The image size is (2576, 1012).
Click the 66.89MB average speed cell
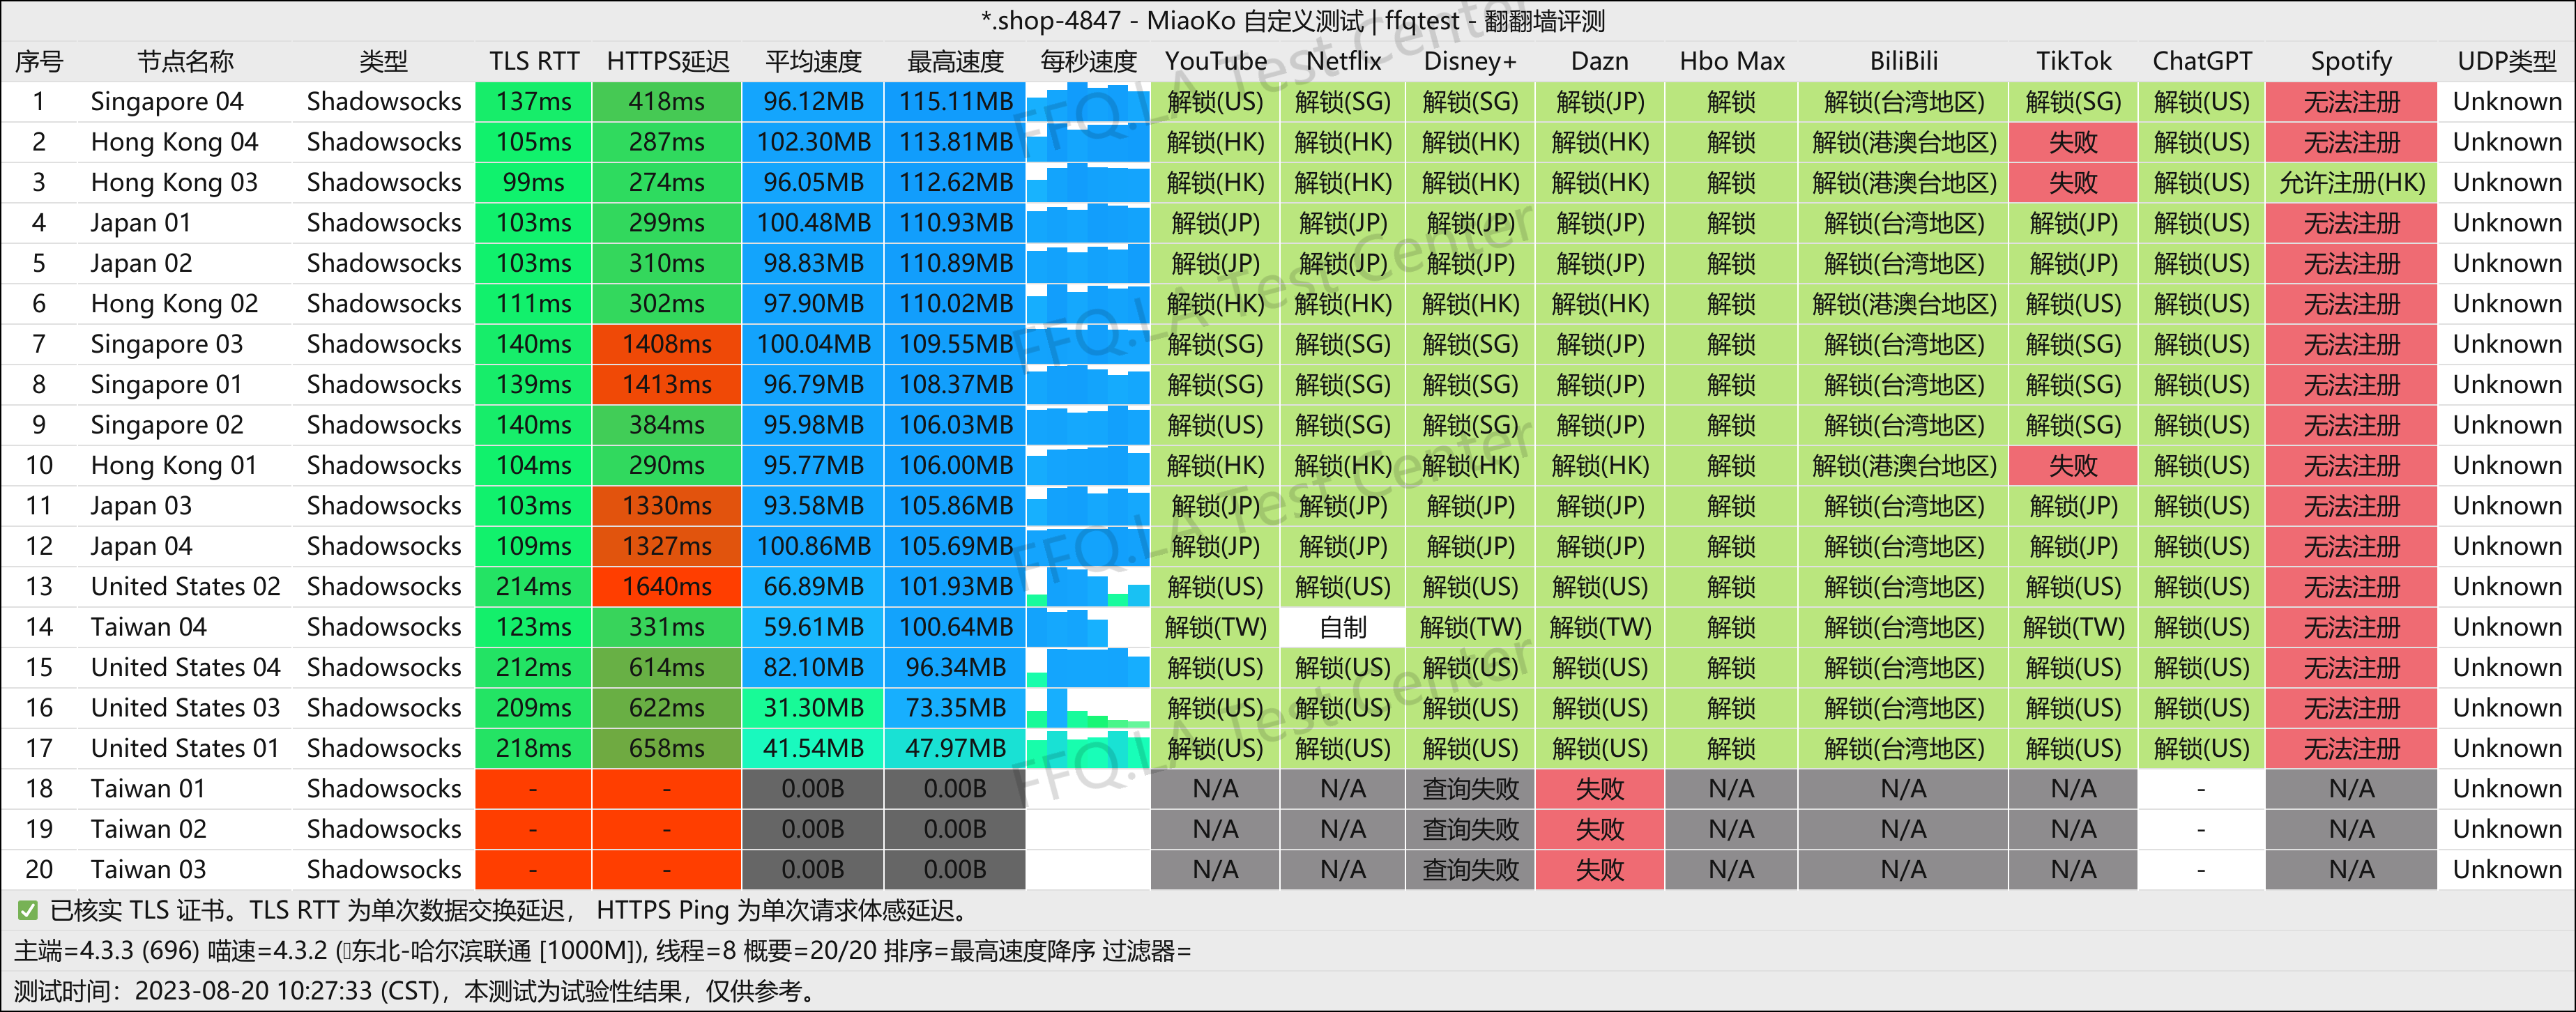pos(813,587)
